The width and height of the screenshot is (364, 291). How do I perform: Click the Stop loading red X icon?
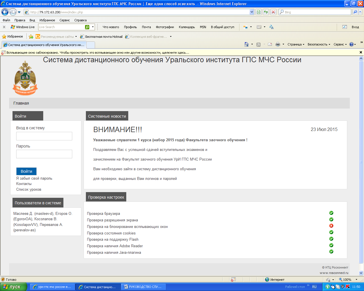click(273, 12)
